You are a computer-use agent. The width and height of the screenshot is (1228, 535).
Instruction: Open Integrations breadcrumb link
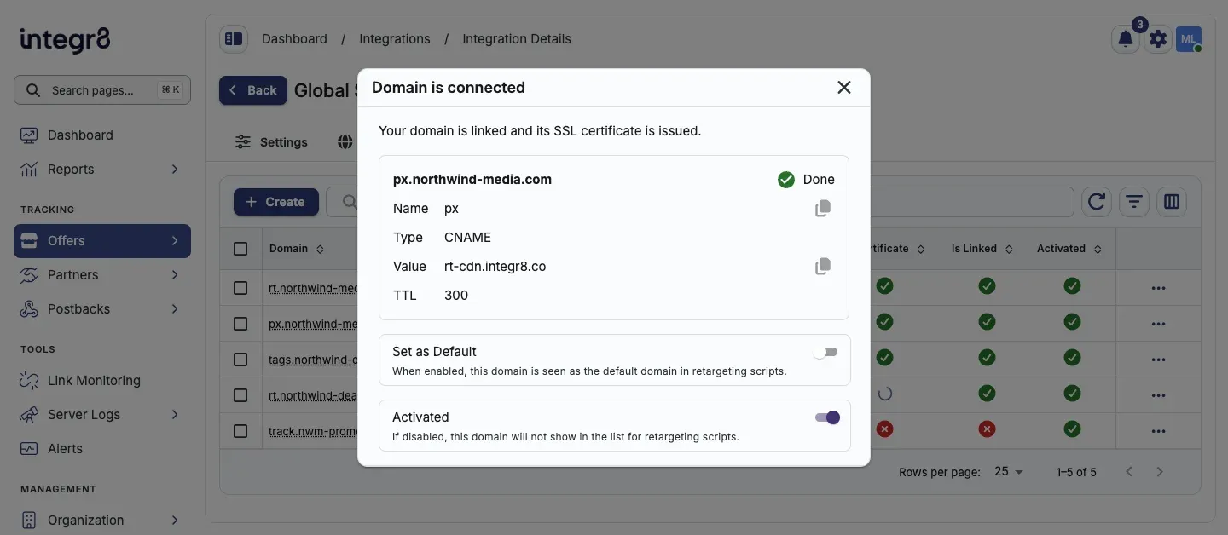[395, 39]
